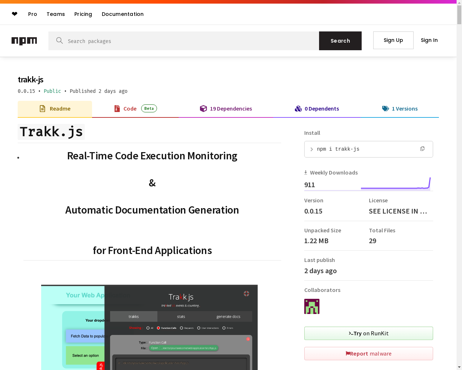Click generate docs tab in readme screenshot

(228, 317)
